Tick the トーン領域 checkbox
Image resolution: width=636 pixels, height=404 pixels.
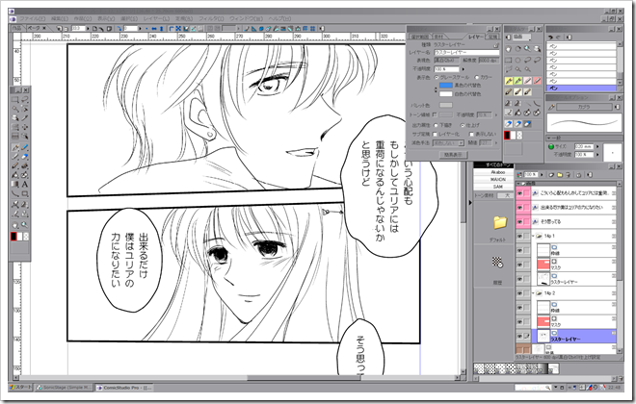pos(435,114)
